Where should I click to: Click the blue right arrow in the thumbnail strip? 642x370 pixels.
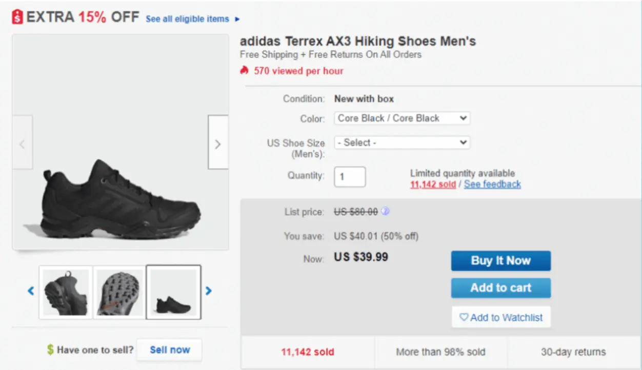[209, 291]
